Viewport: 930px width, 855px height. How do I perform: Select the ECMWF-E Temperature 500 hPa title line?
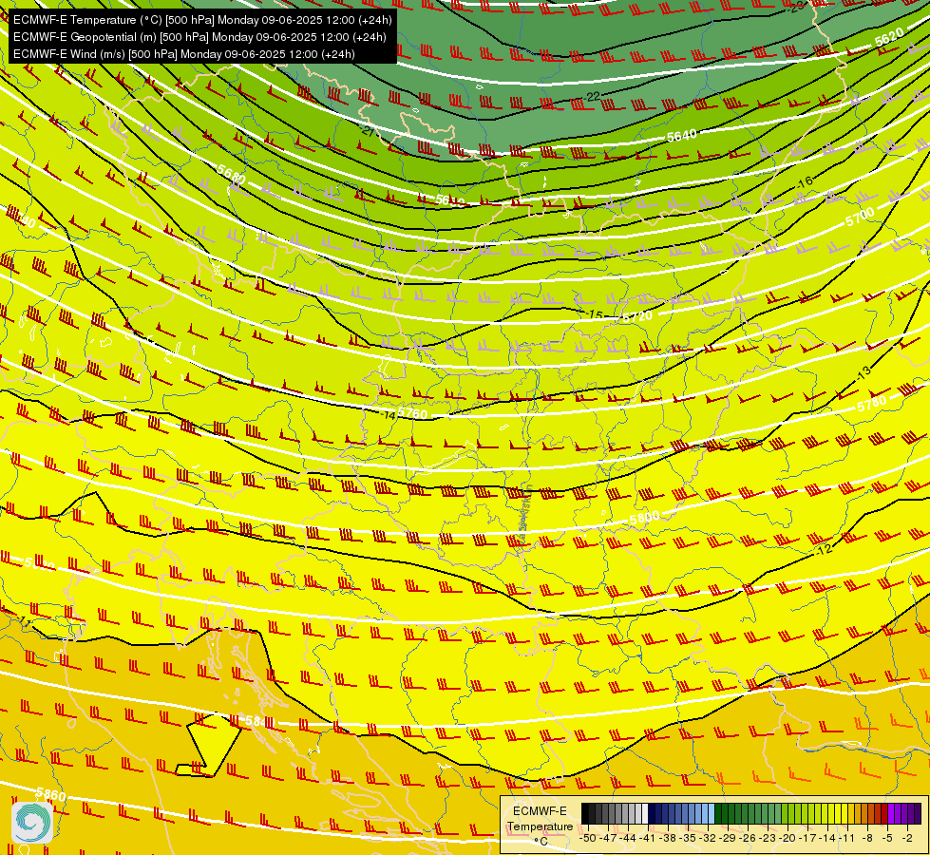(202, 20)
